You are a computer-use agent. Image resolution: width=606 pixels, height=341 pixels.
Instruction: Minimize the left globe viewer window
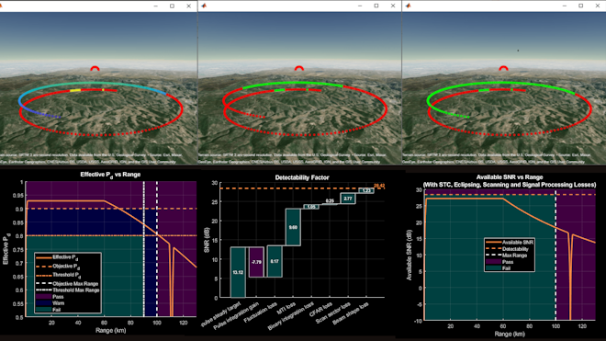pyautogui.click(x=156, y=6)
